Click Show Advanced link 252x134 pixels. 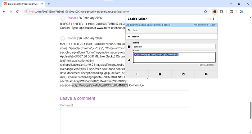tap(207, 65)
